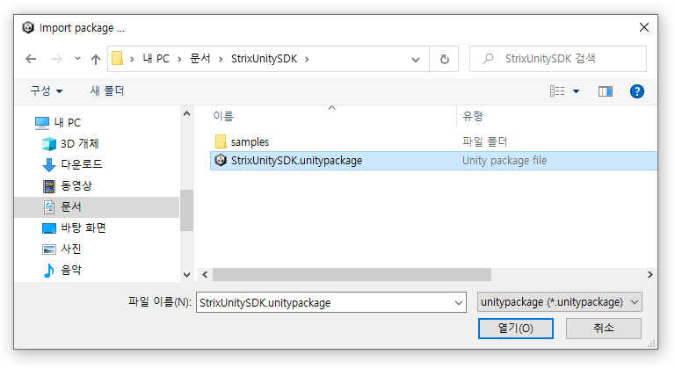Screen dimensions: 675x369
Task: Change the view layout icon
Action: click(557, 90)
